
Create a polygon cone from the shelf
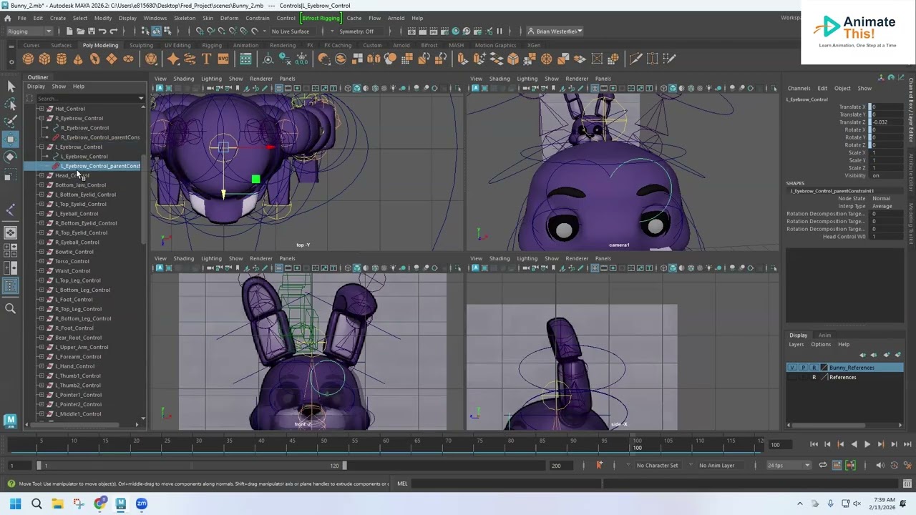[78, 59]
